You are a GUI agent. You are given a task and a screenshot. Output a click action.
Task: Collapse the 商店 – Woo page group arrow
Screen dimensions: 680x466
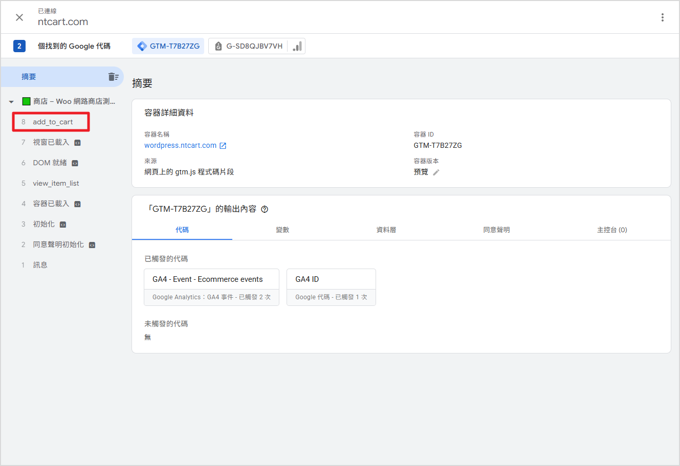11,102
